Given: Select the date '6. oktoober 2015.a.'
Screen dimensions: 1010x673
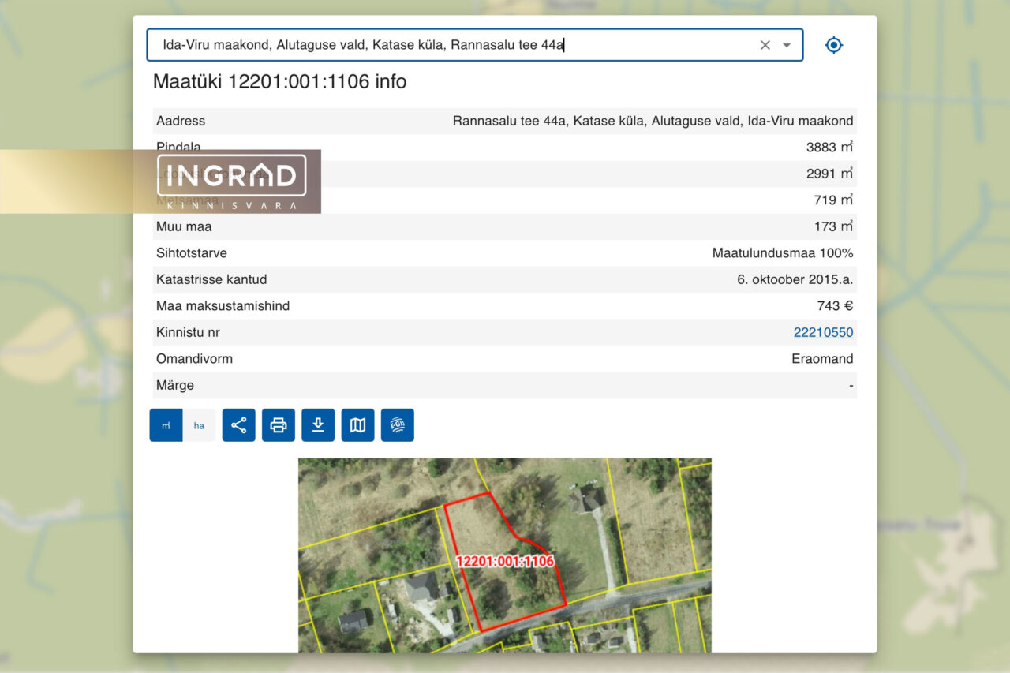Looking at the screenshot, I should tap(795, 279).
